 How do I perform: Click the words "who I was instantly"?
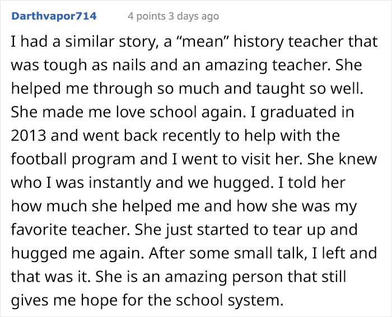click(x=81, y=183)
